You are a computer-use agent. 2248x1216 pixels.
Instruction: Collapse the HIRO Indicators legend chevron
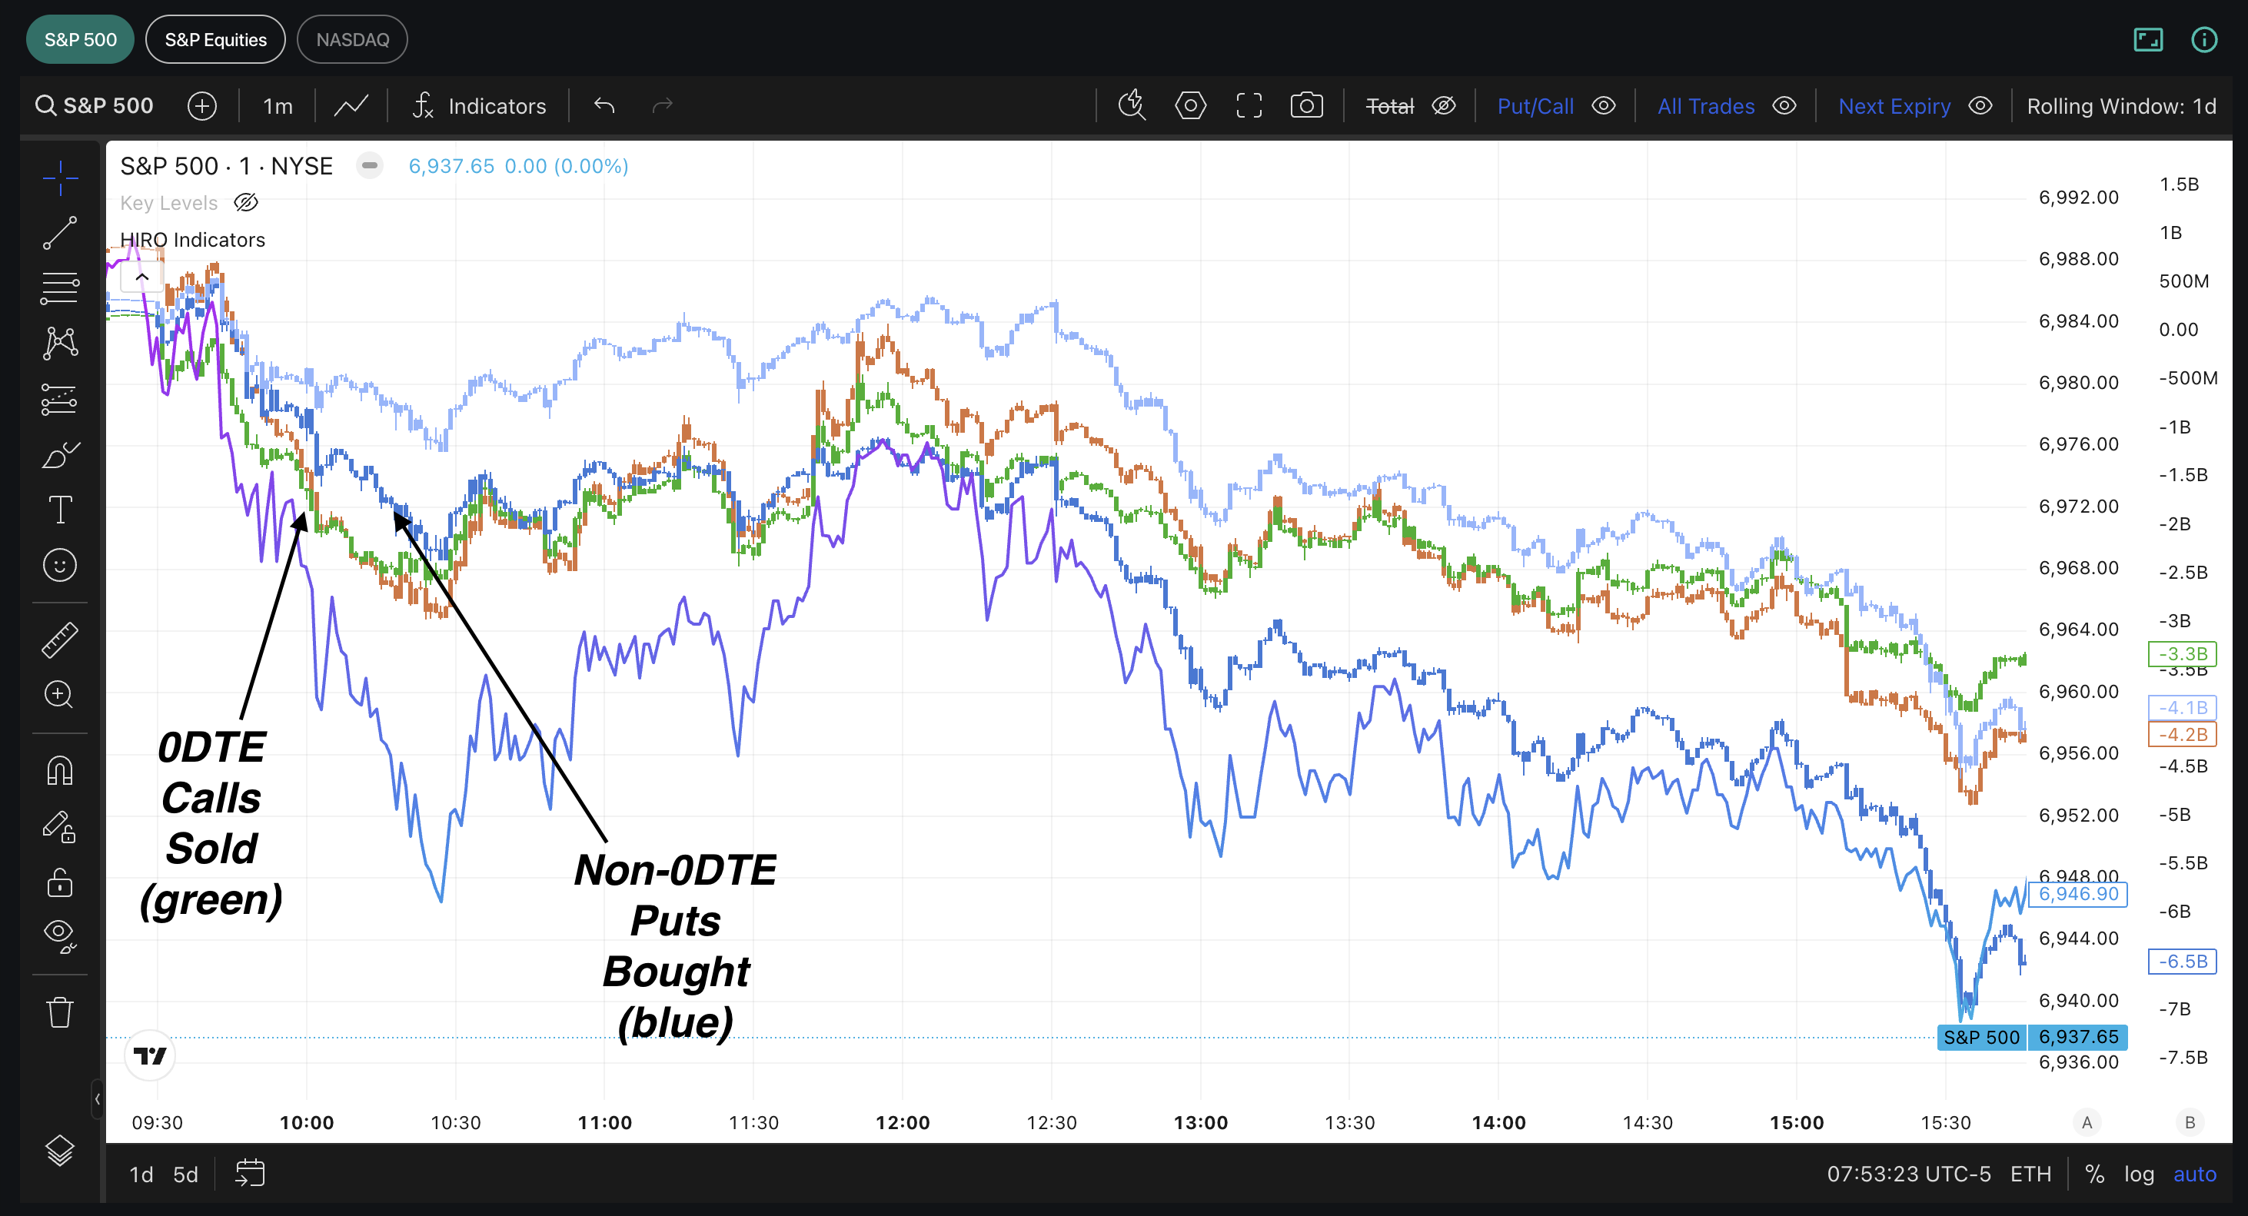click(x=141, y=277)
